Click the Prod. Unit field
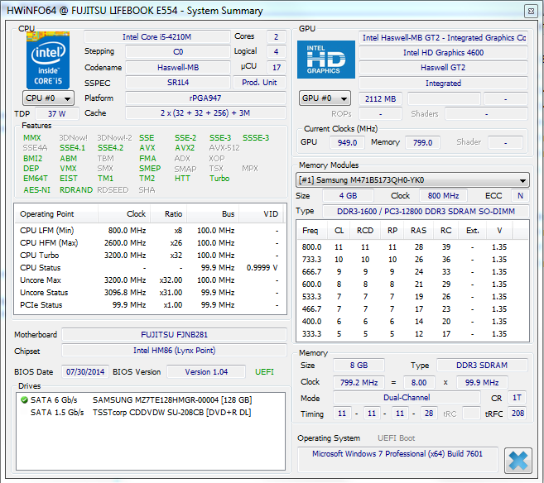The width and height of the screenshot is (544, 483). 259,83
